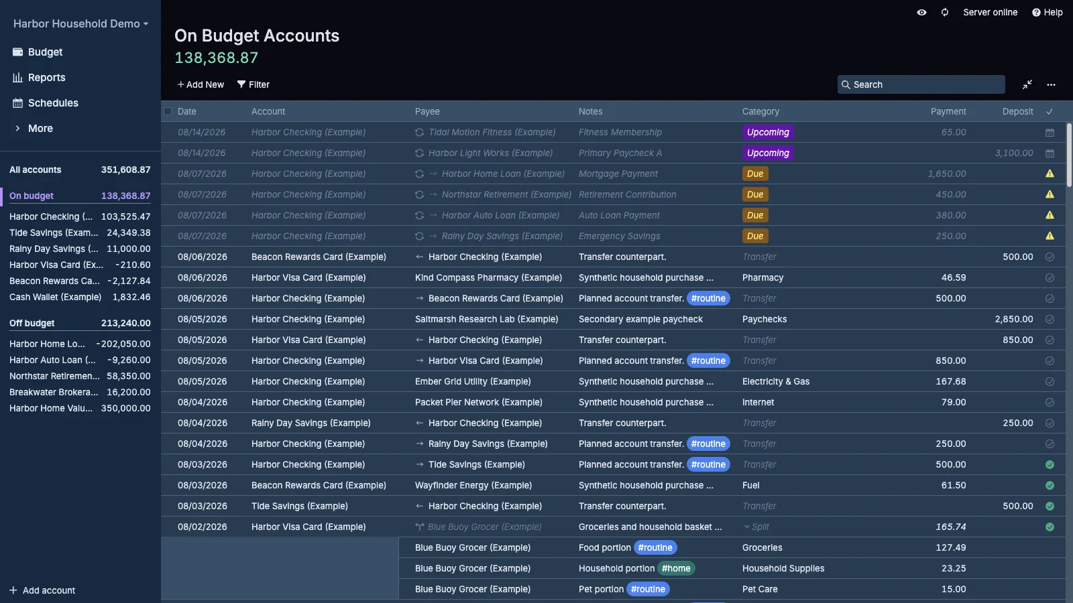The height and width of the screenshot is (603, 1073).
Task: Open Northstar Retirement account in sidebar
Action: 80,376
